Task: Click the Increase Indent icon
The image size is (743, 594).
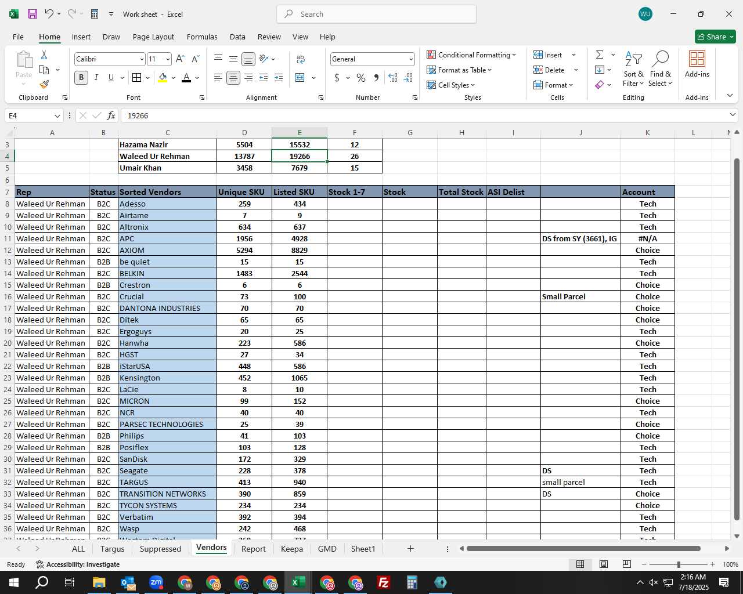Action: coord(279,77)
